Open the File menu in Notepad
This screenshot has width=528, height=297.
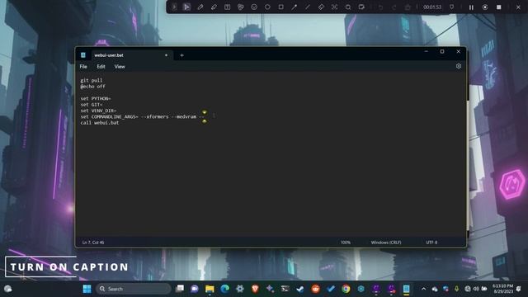83,67
